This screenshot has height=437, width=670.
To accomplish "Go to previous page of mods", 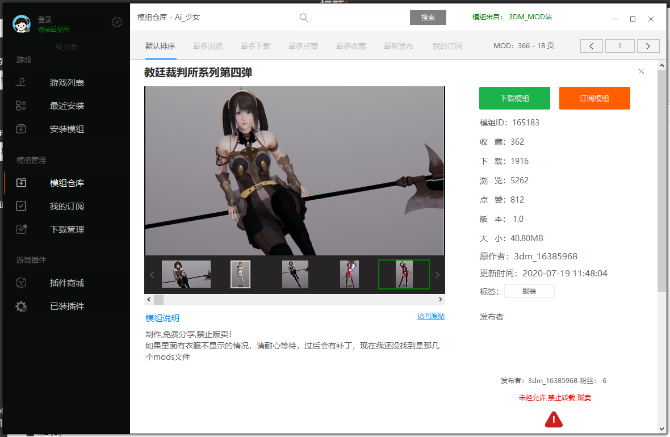I will [592, 46].
